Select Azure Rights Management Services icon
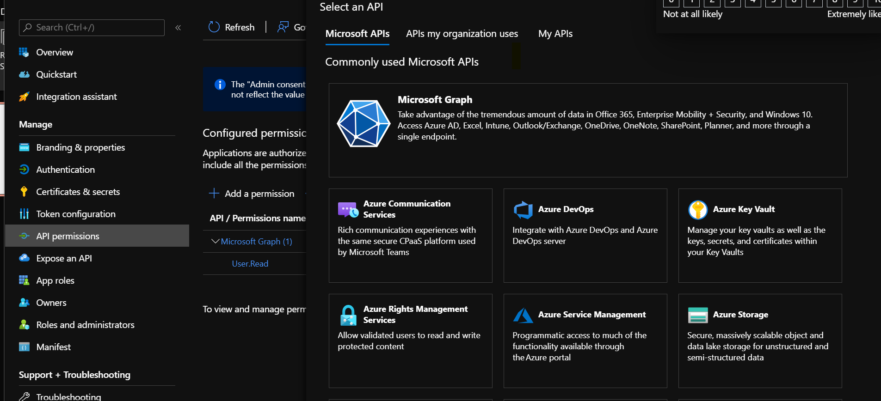 (348, 315)
